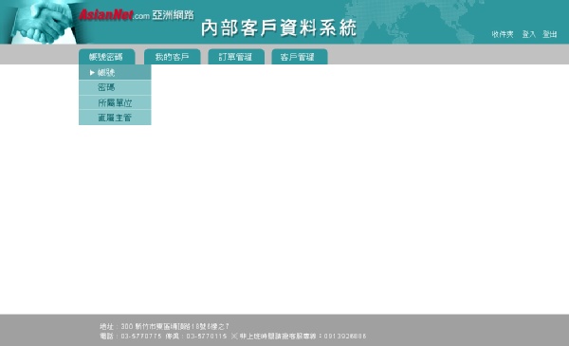Click the 登入 login link
The width and height of the screenshot is (569, 346).
tap(529, 34)
